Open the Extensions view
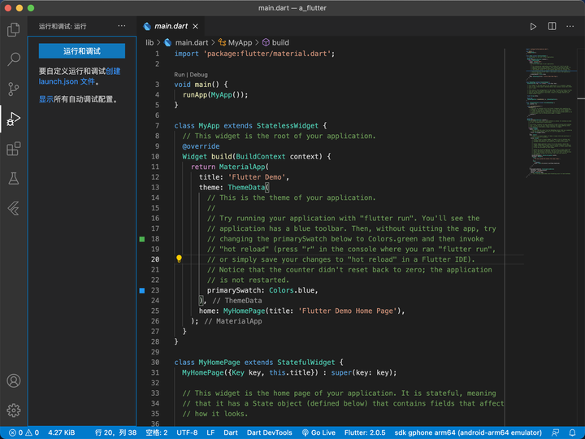The height and width of the screenshot is (439, 585). click(x=14, y=149)
